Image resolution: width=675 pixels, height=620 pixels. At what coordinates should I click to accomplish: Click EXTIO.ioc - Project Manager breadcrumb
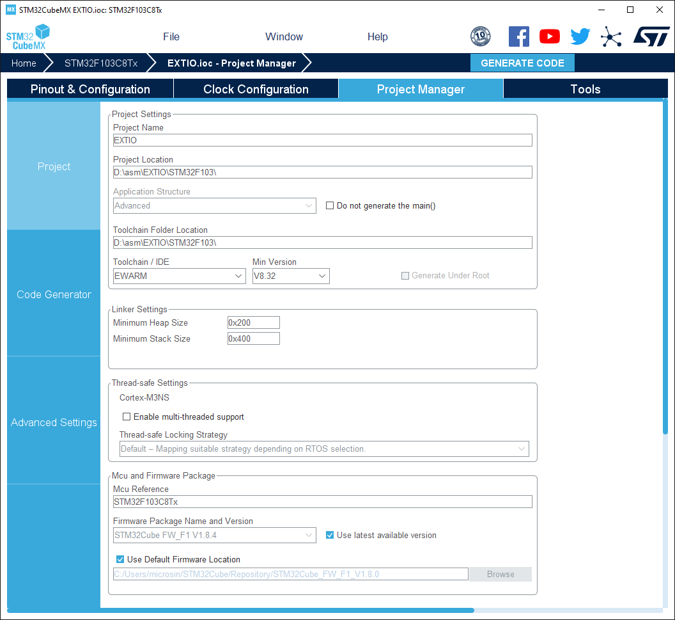[231, 63]
